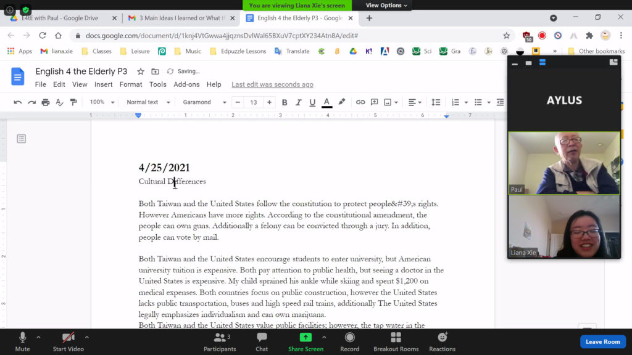Move the document with folder icon
Image resolution: width=632 pixels, height=355 pixels.
(155, 71)
